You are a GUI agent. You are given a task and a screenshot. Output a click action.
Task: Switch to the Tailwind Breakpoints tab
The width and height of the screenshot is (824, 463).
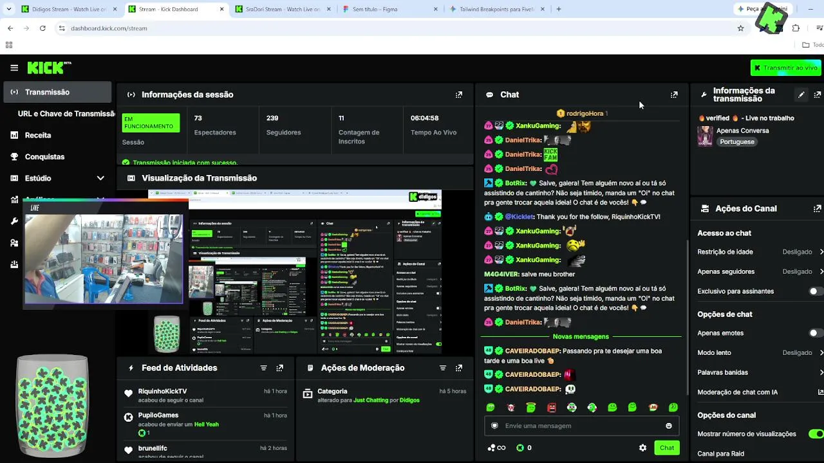[x=496, y=9]
